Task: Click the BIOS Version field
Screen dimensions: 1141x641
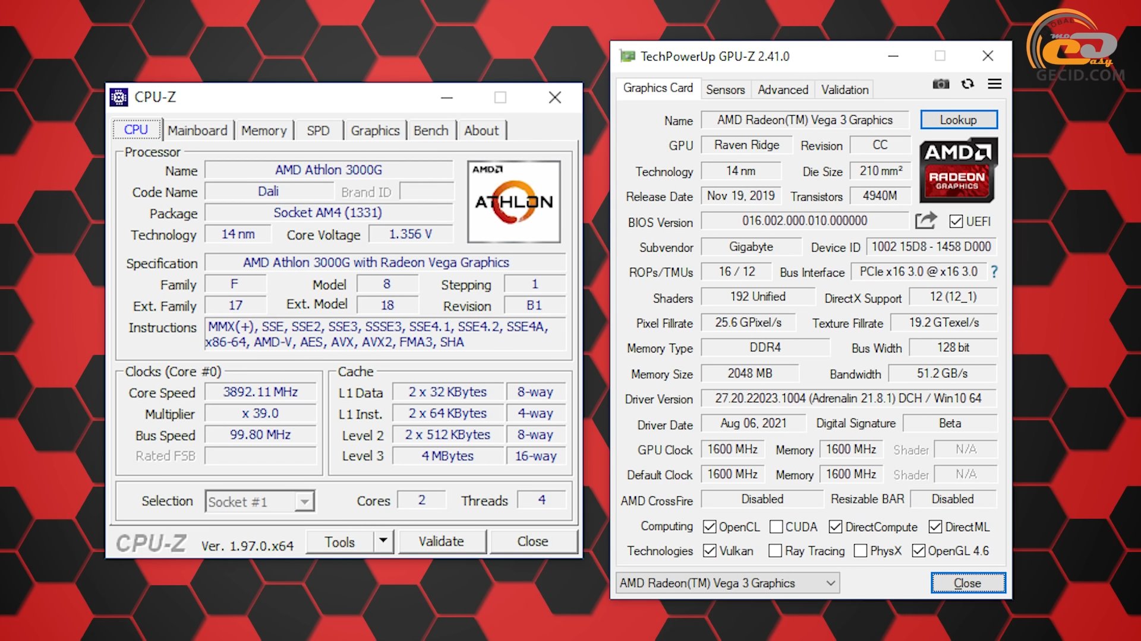Action: pyautogui.click(x=805, y=221)
